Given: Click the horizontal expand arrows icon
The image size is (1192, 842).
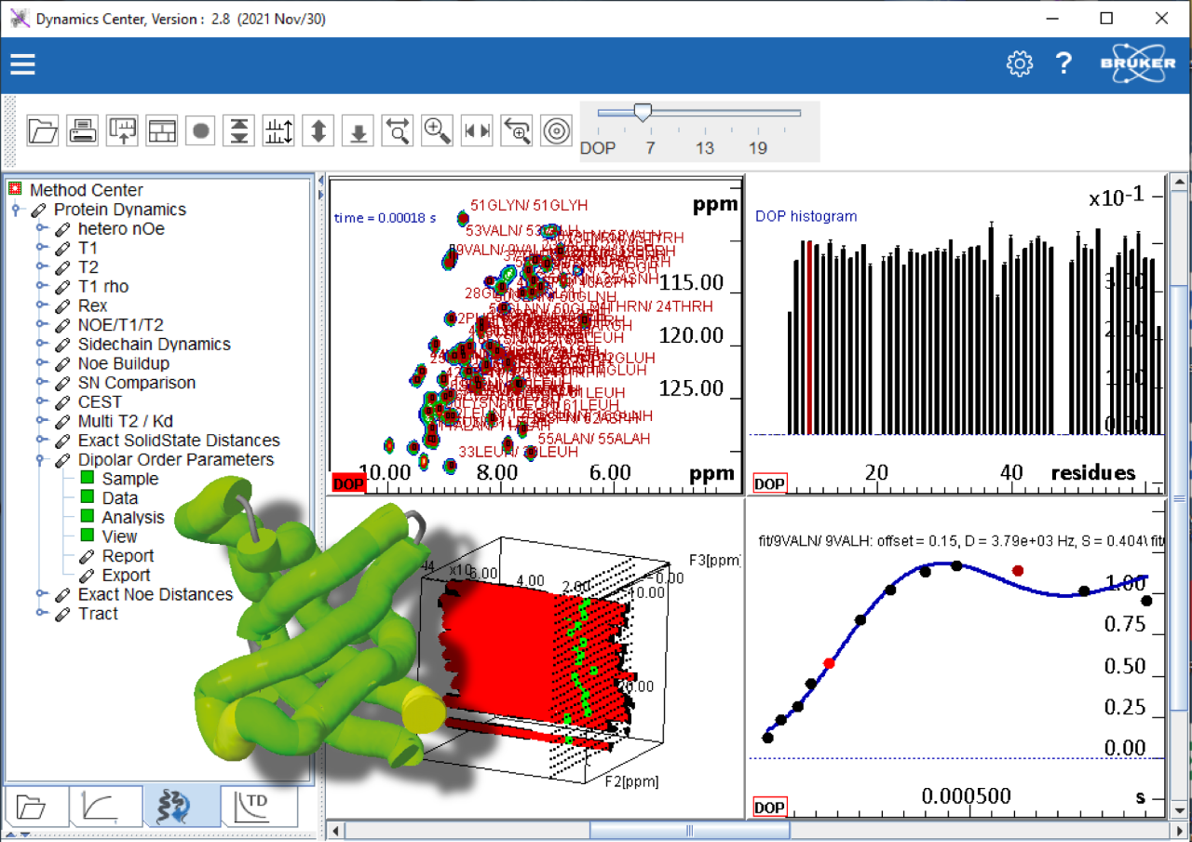Looking at the screenshot, I should coord(478,130).
